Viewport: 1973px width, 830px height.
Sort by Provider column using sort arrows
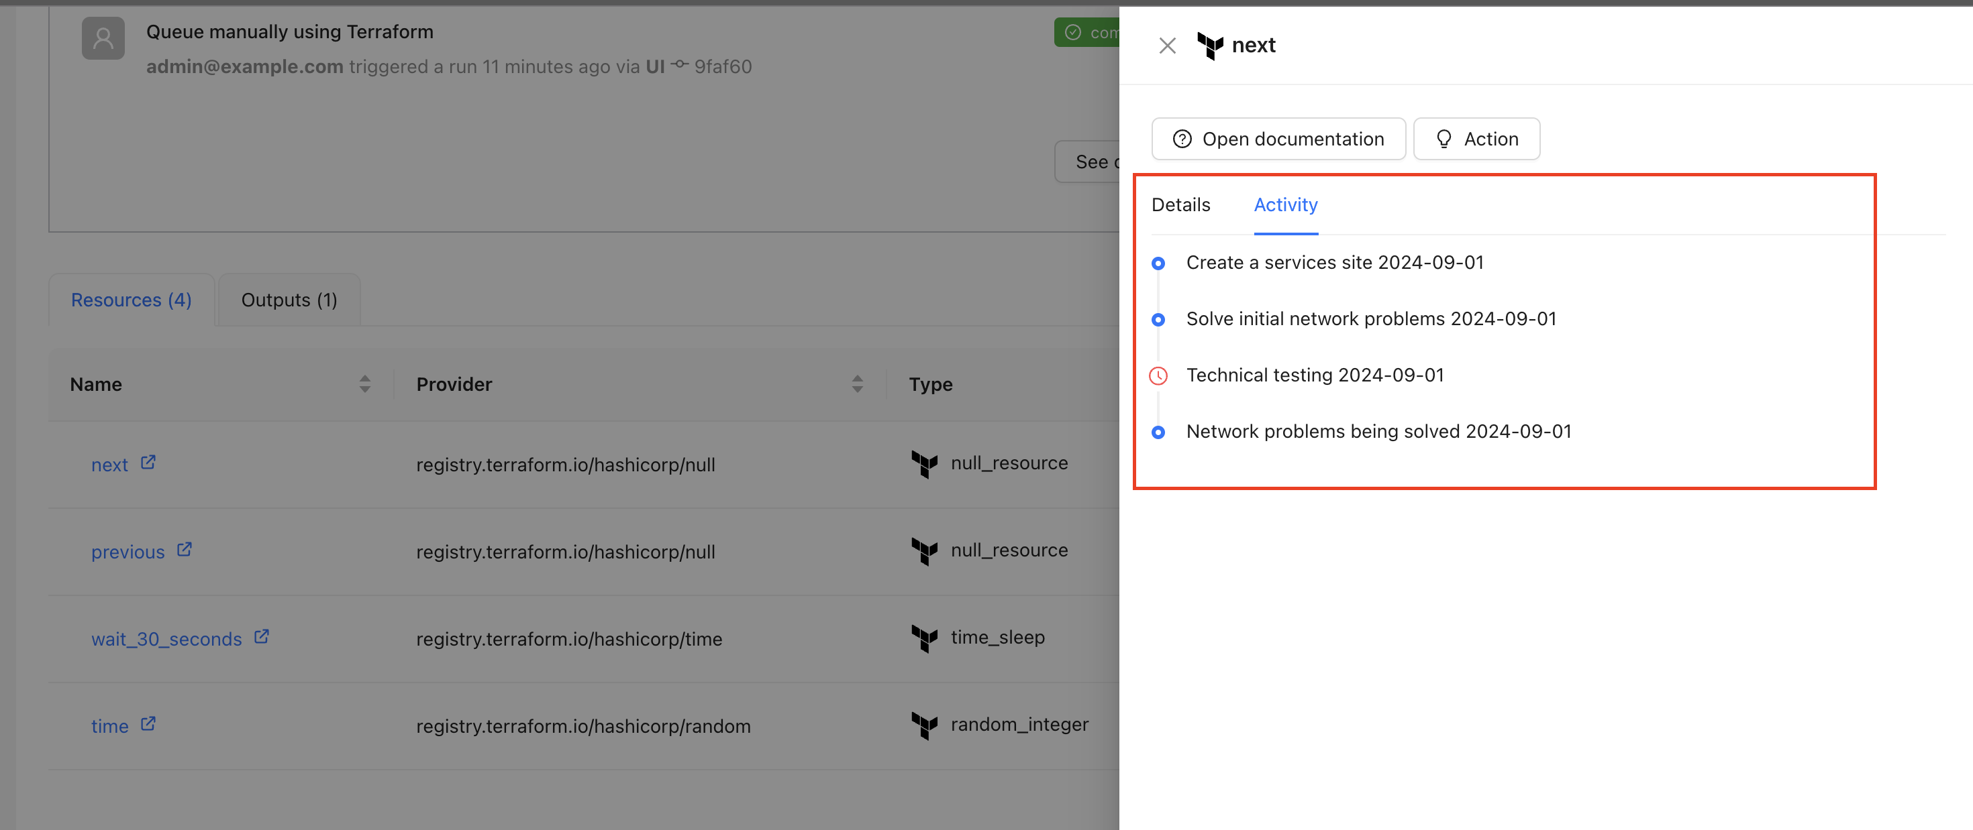857,384
